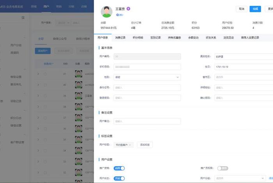273x183 pixels.
Task: Open the 分销 top navigation menu
Action: (71, 7)
